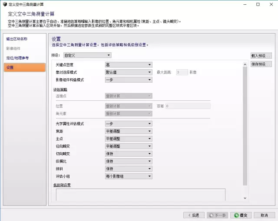Select the 输出区块名称 step
278x221 pixels.
17,39
